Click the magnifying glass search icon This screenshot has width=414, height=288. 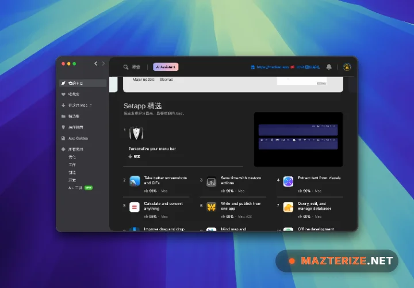coord(126,67)
